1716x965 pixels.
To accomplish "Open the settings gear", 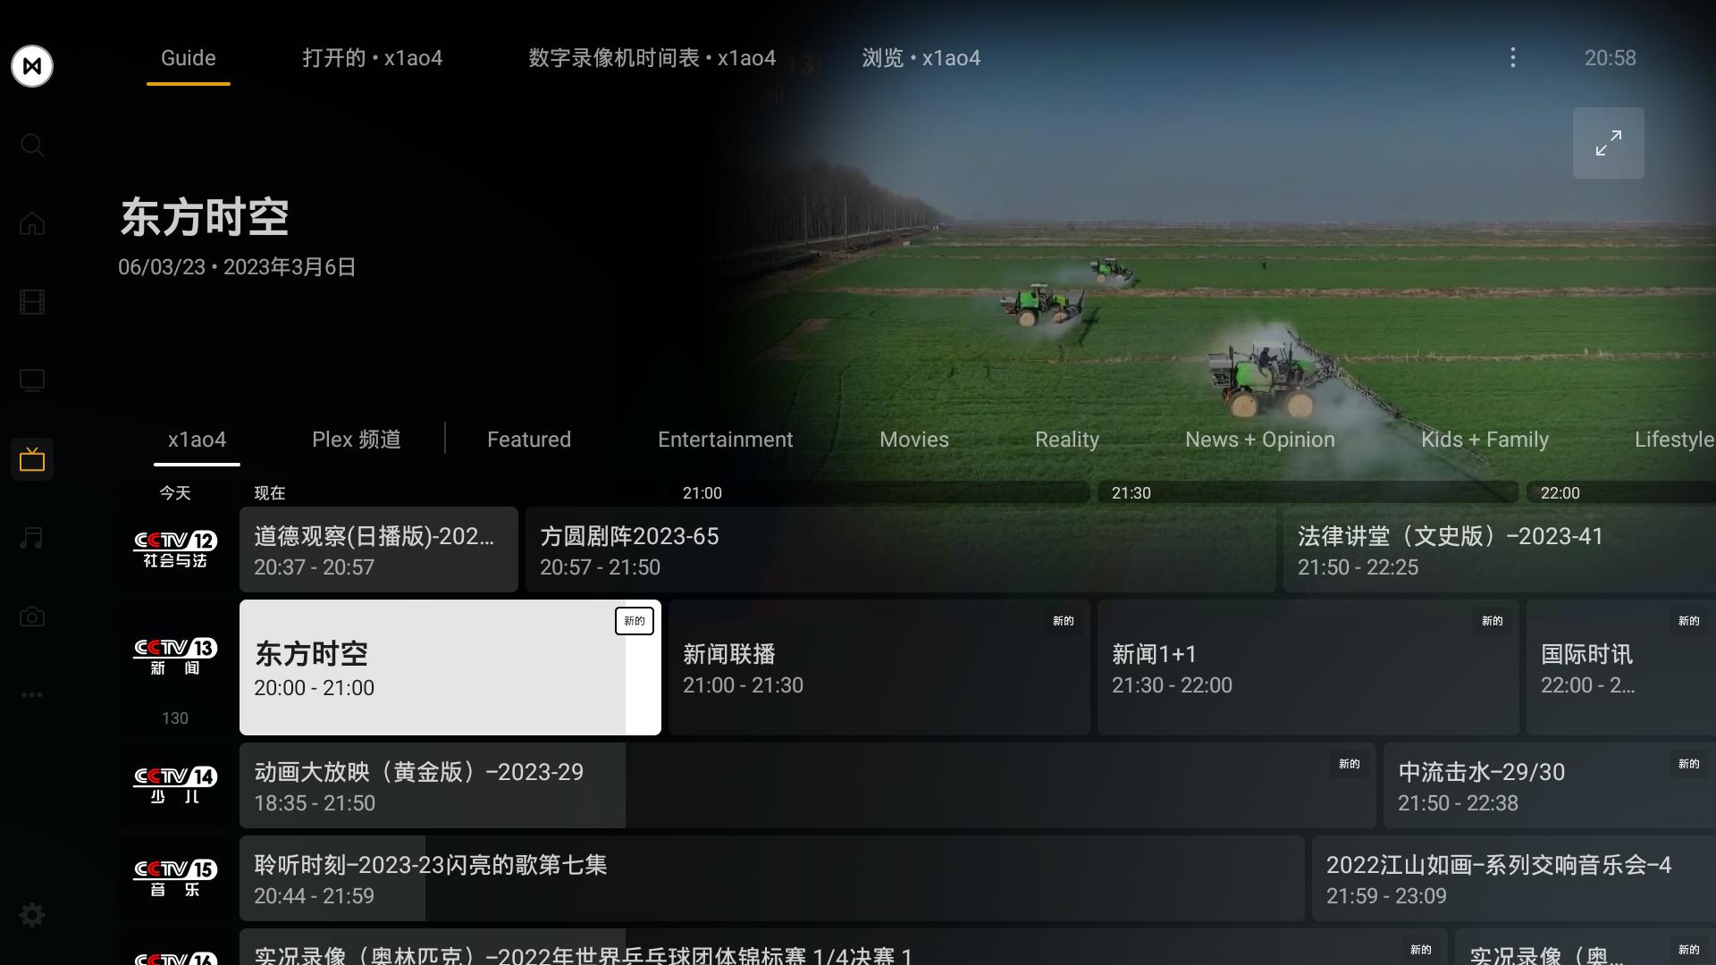I will 32,915.
